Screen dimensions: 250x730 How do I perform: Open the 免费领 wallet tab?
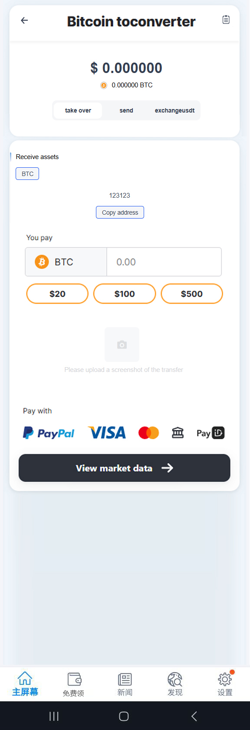pos(74,684)
